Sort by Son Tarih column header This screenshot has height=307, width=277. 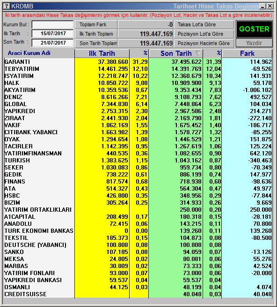point(176,54)
